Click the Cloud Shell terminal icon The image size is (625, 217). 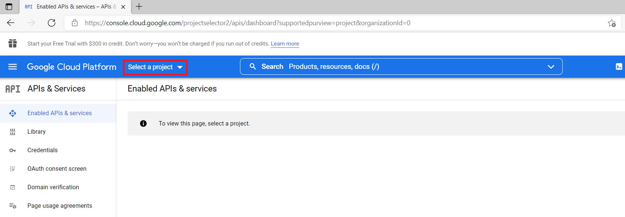[619, 67]
